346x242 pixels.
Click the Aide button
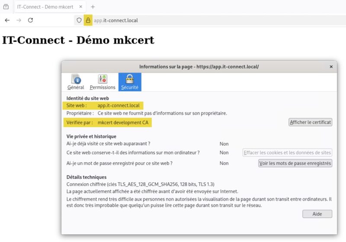pyautogui.click(x=317, y=214)
